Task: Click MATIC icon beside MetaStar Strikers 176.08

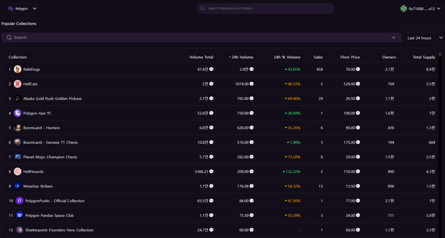Action: pyautogui.click(x=252, y=186)
